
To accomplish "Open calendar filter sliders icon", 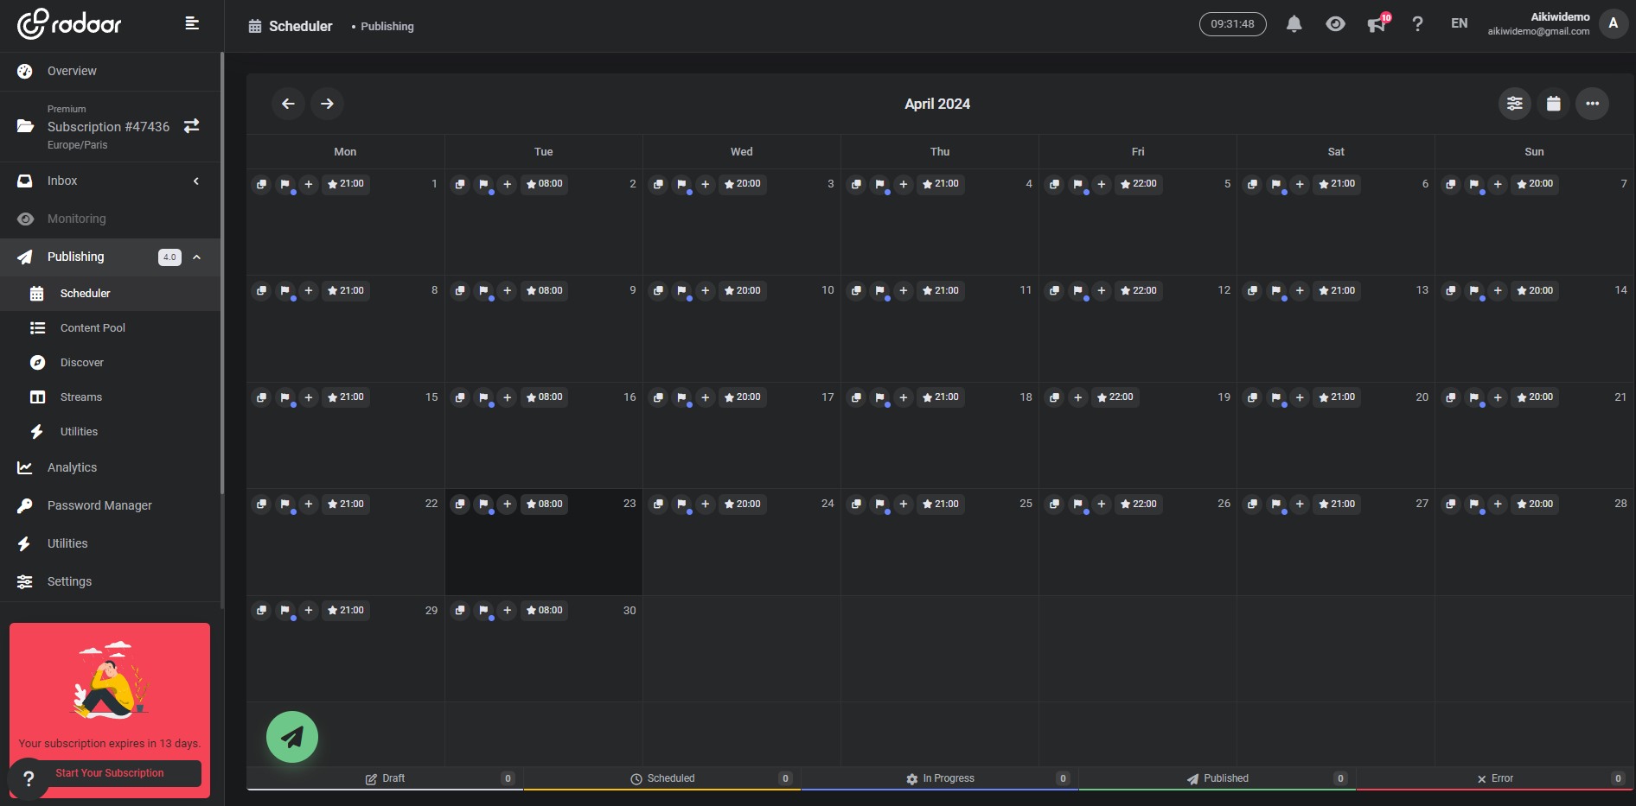I will click(x=1514, y=104).
